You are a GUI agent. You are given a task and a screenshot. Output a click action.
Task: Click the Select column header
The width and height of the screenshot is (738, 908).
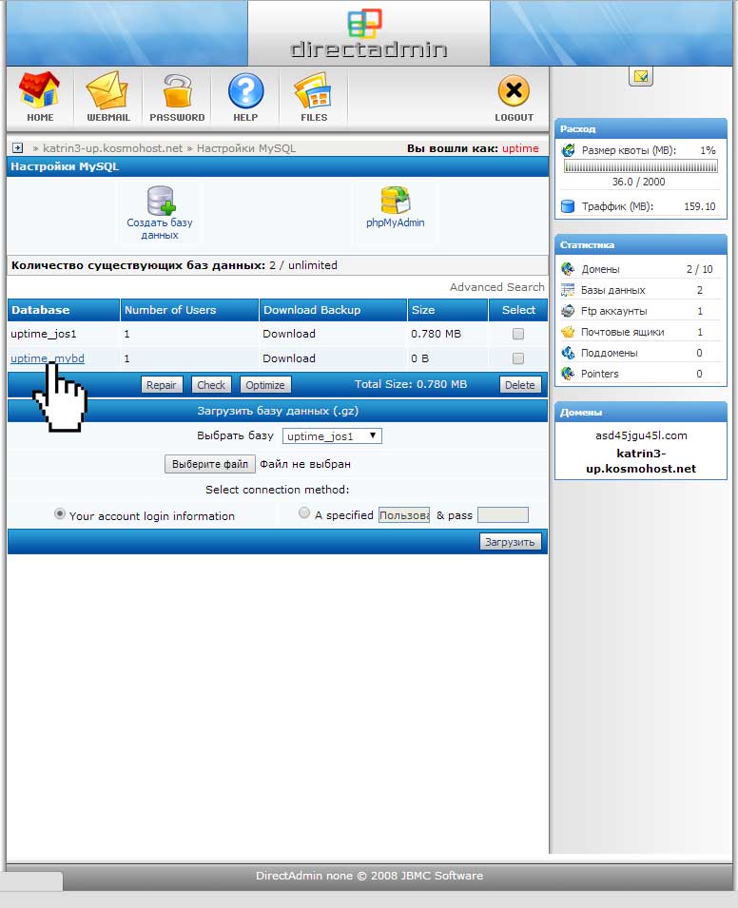[518, 310]
